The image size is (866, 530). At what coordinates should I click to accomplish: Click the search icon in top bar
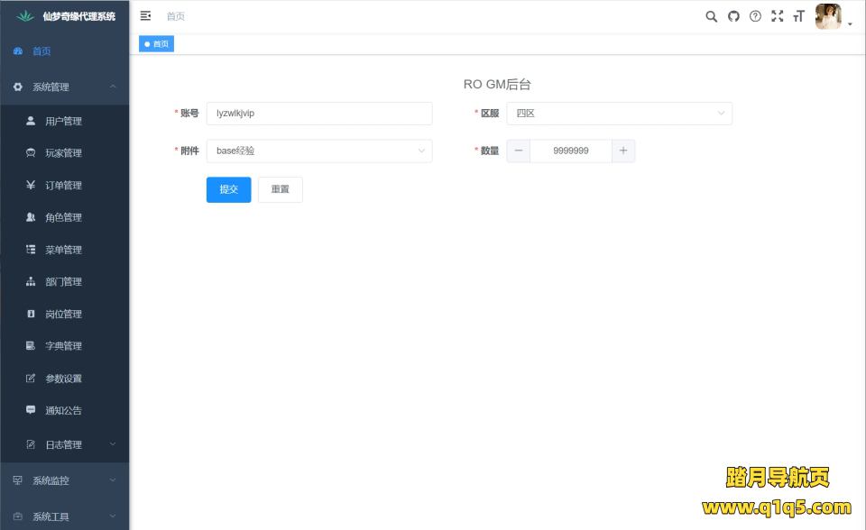click(x=711, y=16)
